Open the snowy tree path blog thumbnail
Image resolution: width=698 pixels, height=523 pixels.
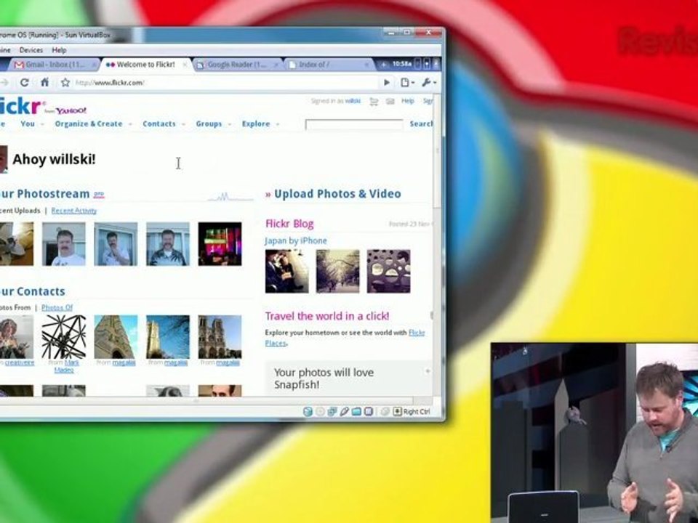point(338,271)
